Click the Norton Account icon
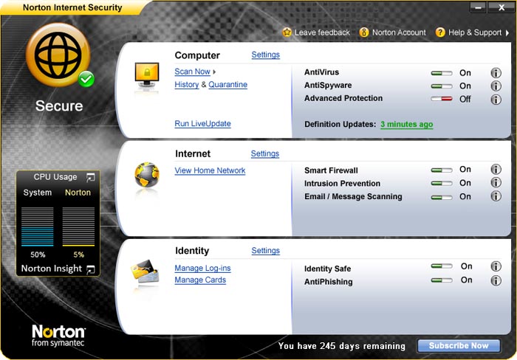The image size is (517, 360). [x=364, y=32]
